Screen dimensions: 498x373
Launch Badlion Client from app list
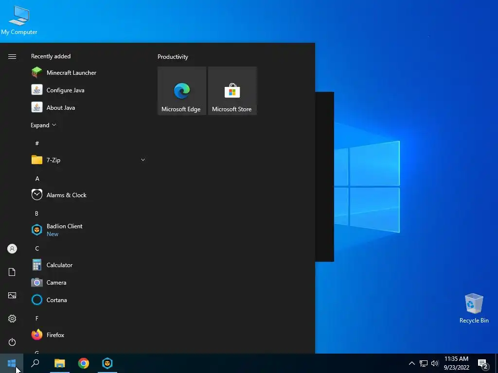tap(88, 230)
